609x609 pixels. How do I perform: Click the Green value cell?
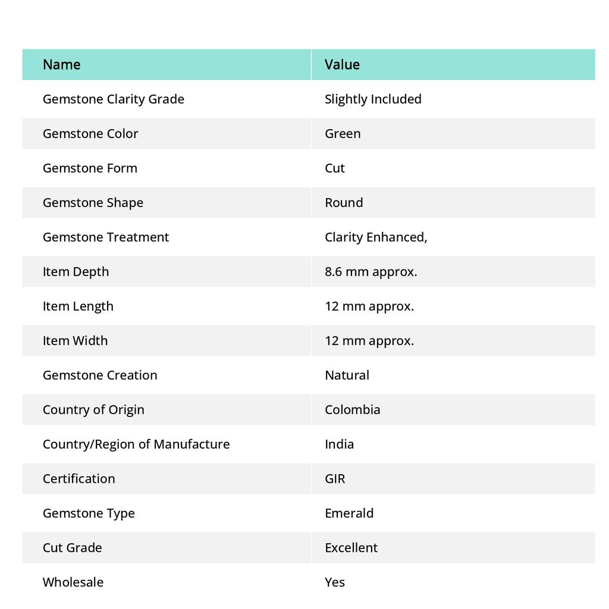(x=343, y=133)
